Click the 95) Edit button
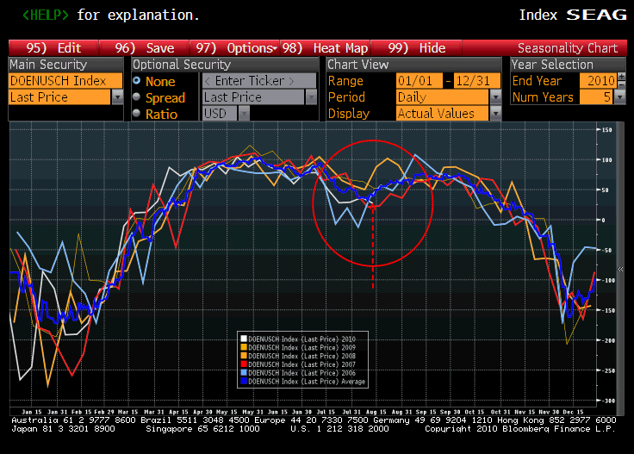This screenshot has width=634, height=454. coord(53,48)
